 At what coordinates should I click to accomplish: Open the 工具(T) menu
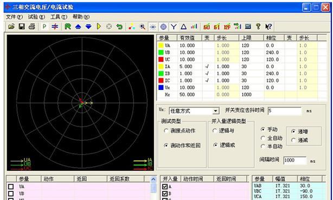[x=59, y=17]
